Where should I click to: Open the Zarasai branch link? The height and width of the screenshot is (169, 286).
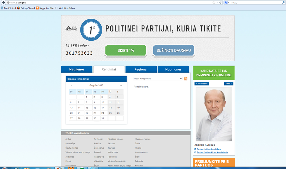tap(97, 153)
